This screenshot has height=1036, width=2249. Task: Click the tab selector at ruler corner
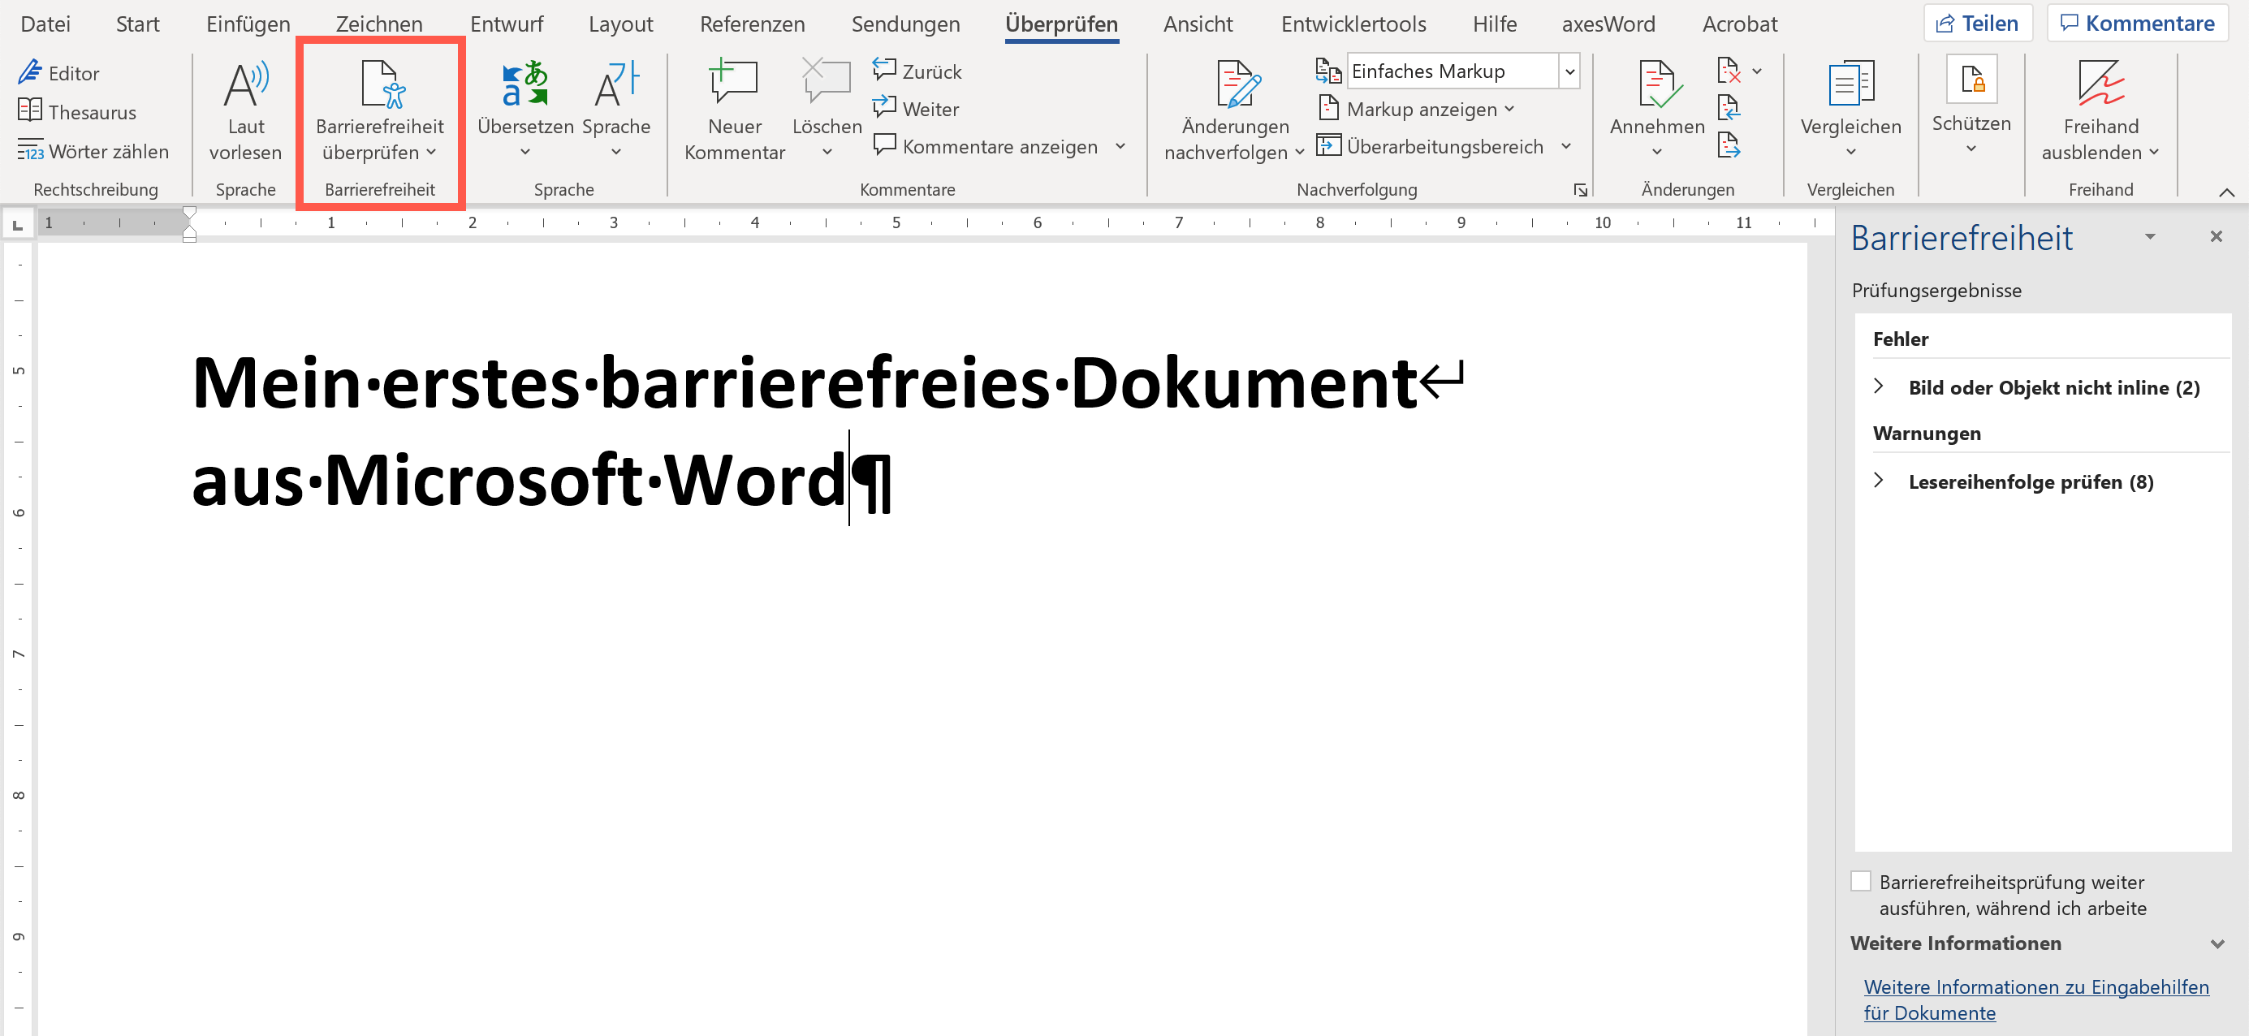pyautogui.click(x=18, y=225)
